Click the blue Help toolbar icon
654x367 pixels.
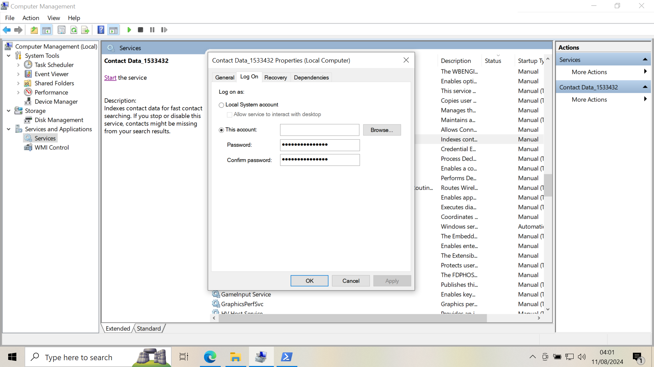coord(101,30)
